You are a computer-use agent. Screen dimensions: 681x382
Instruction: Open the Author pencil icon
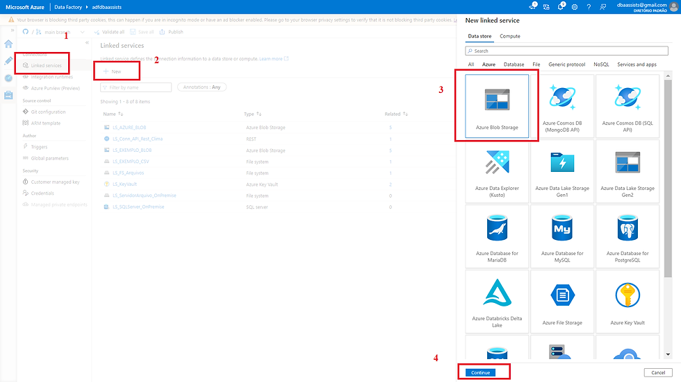click(x=8, y=61)
